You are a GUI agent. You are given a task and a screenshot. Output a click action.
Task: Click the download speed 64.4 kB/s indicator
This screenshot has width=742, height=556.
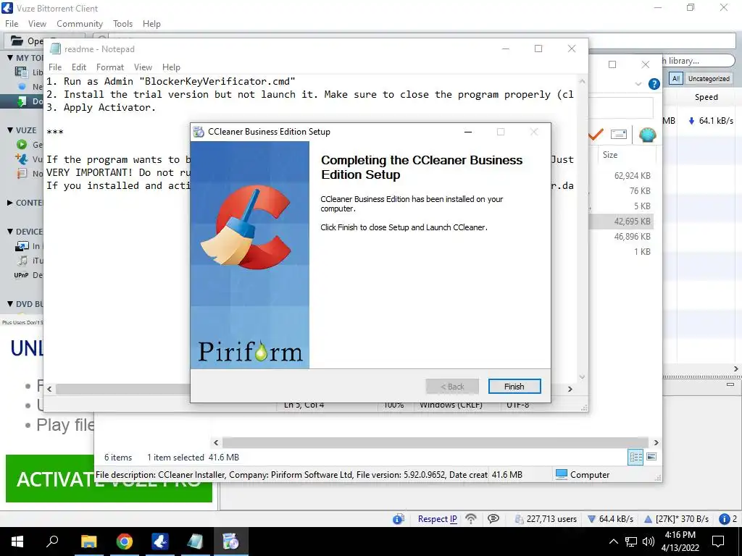pos(610,518)
